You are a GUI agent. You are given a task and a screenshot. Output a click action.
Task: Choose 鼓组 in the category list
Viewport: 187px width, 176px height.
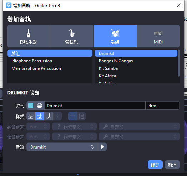coord(50,53)
